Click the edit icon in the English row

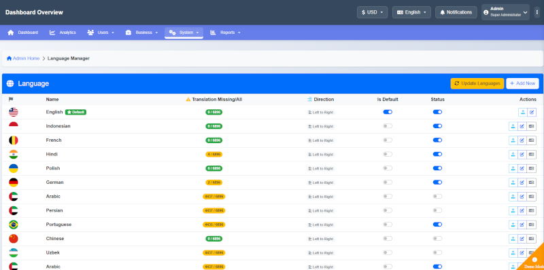pos(532,112)
